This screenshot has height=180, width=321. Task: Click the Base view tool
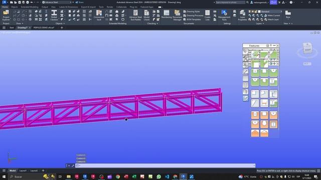click(288, 14)
